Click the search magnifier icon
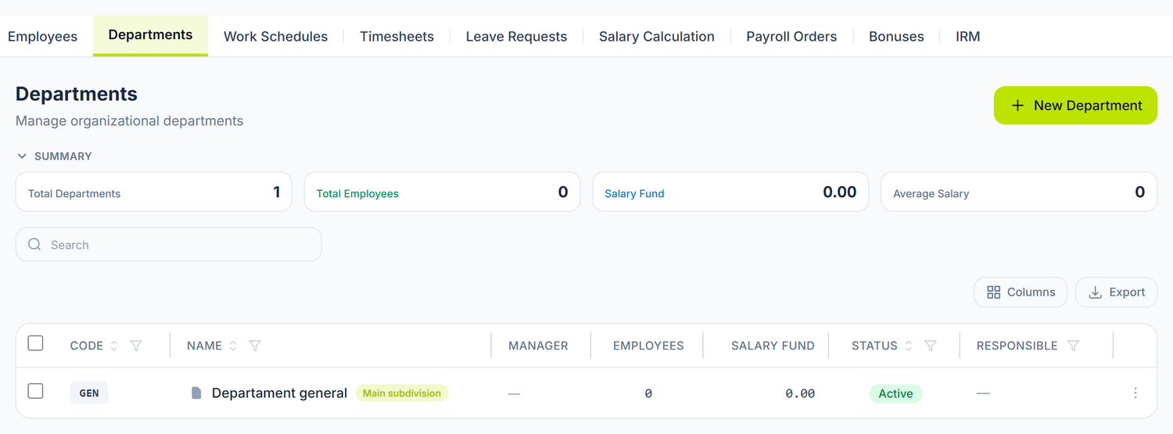The width and height of the screenshot is (1173, 434). (34, 245)
